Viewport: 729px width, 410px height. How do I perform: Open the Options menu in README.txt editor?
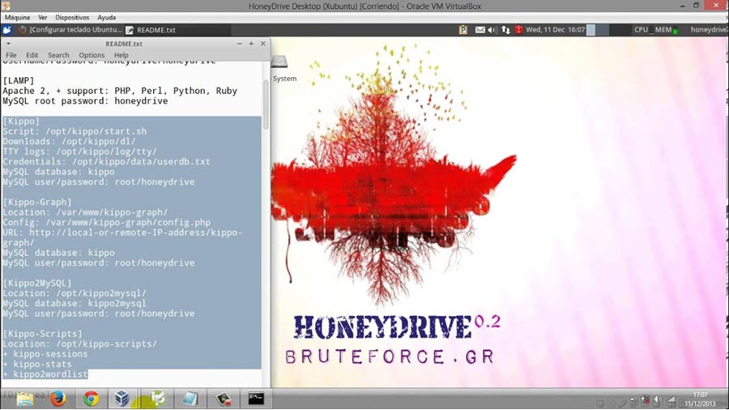click(x=92, y=55)
